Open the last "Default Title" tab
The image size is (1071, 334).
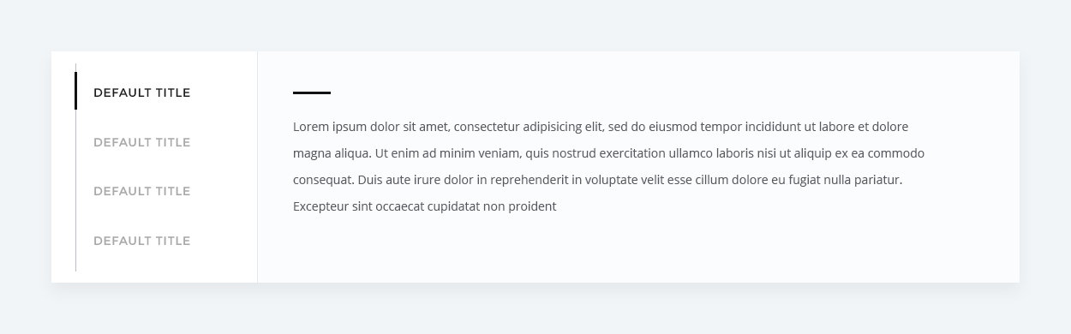tap(141, 241)
